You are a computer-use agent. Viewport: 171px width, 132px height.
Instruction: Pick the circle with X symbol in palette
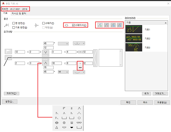point(64,123)
